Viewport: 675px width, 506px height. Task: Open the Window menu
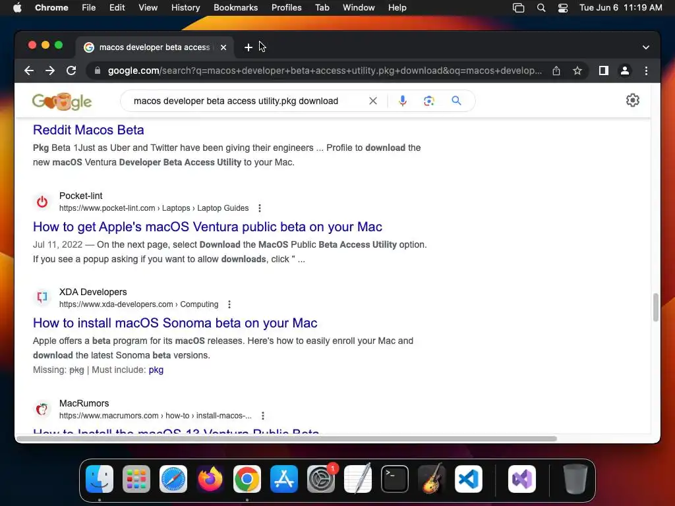pos(359,8)
